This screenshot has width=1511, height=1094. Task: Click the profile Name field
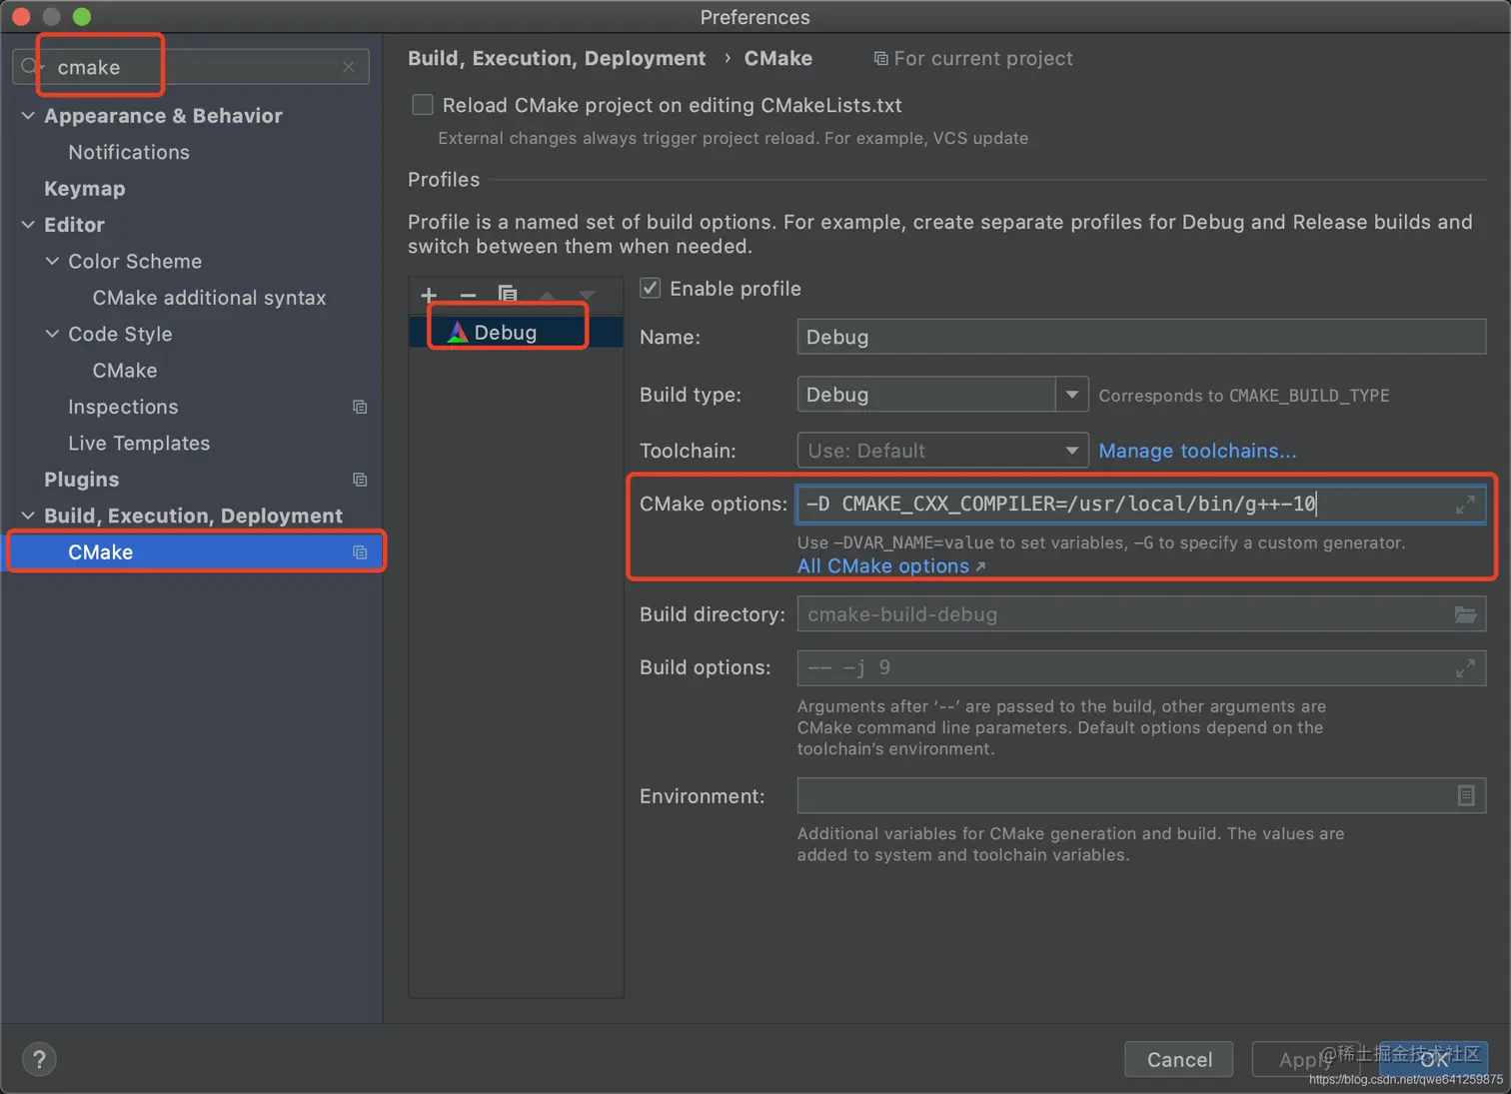[x=1141, y=337]
